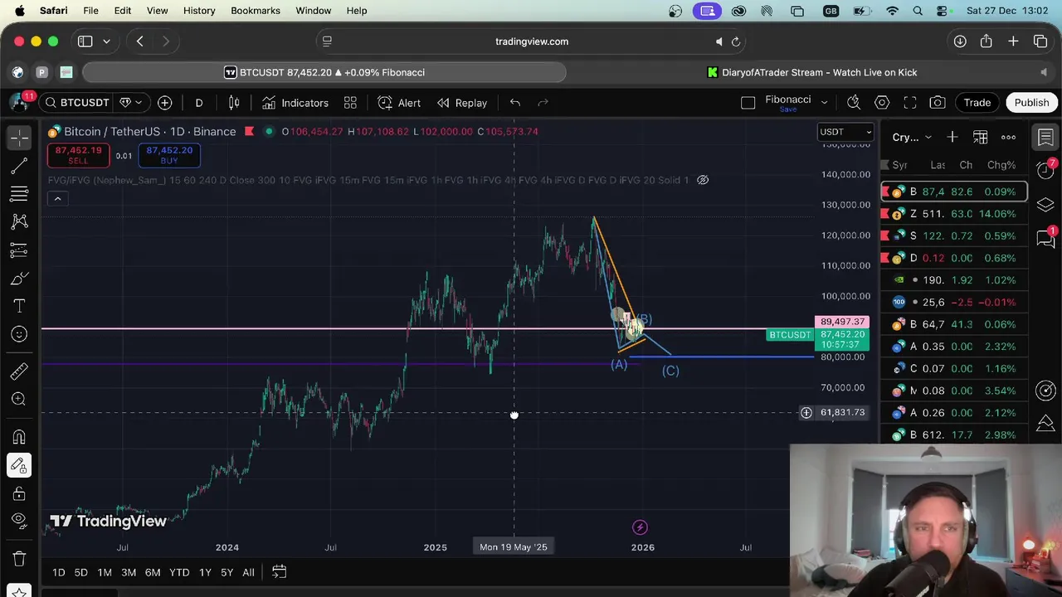Collapse the indicator legend chevron
Image resolution: width=1062 pixels, height=597 pixels.
point(57,198)
